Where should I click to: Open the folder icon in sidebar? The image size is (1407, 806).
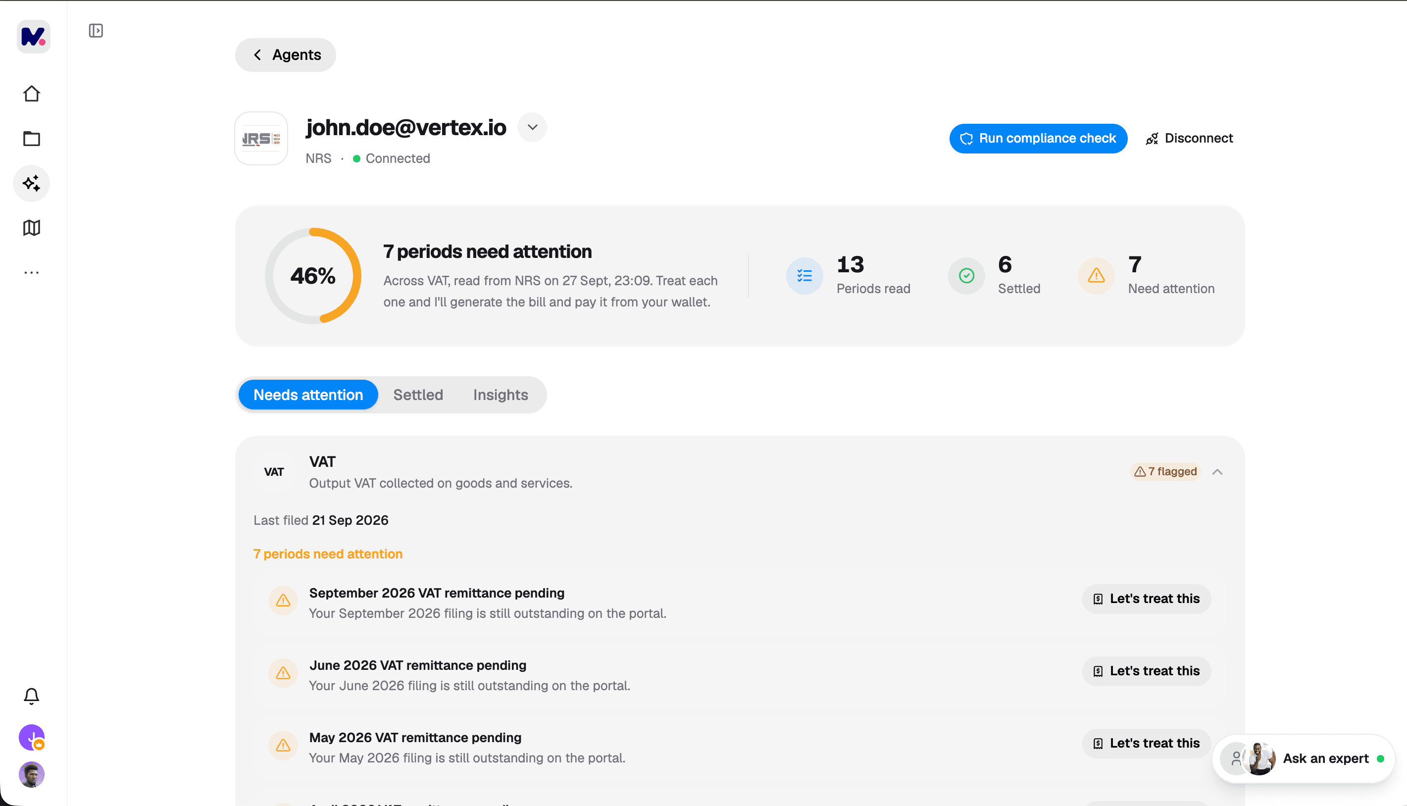[32, 139]
